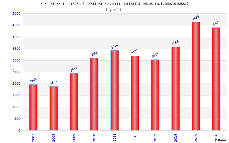
Task: Click the value label 4405
Action: coord(216,23)
